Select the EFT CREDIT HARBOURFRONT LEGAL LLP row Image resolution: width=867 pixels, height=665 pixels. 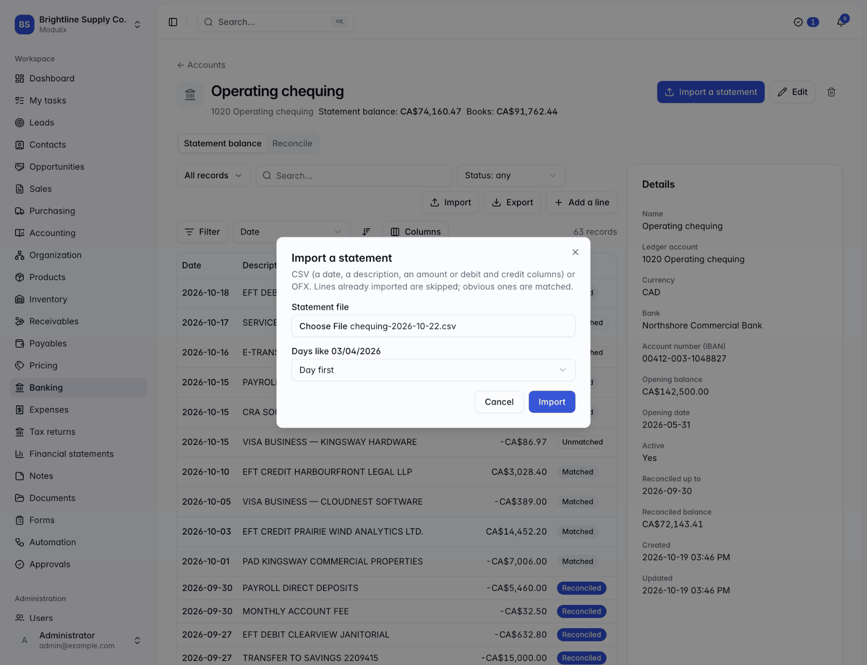point(397,472)
